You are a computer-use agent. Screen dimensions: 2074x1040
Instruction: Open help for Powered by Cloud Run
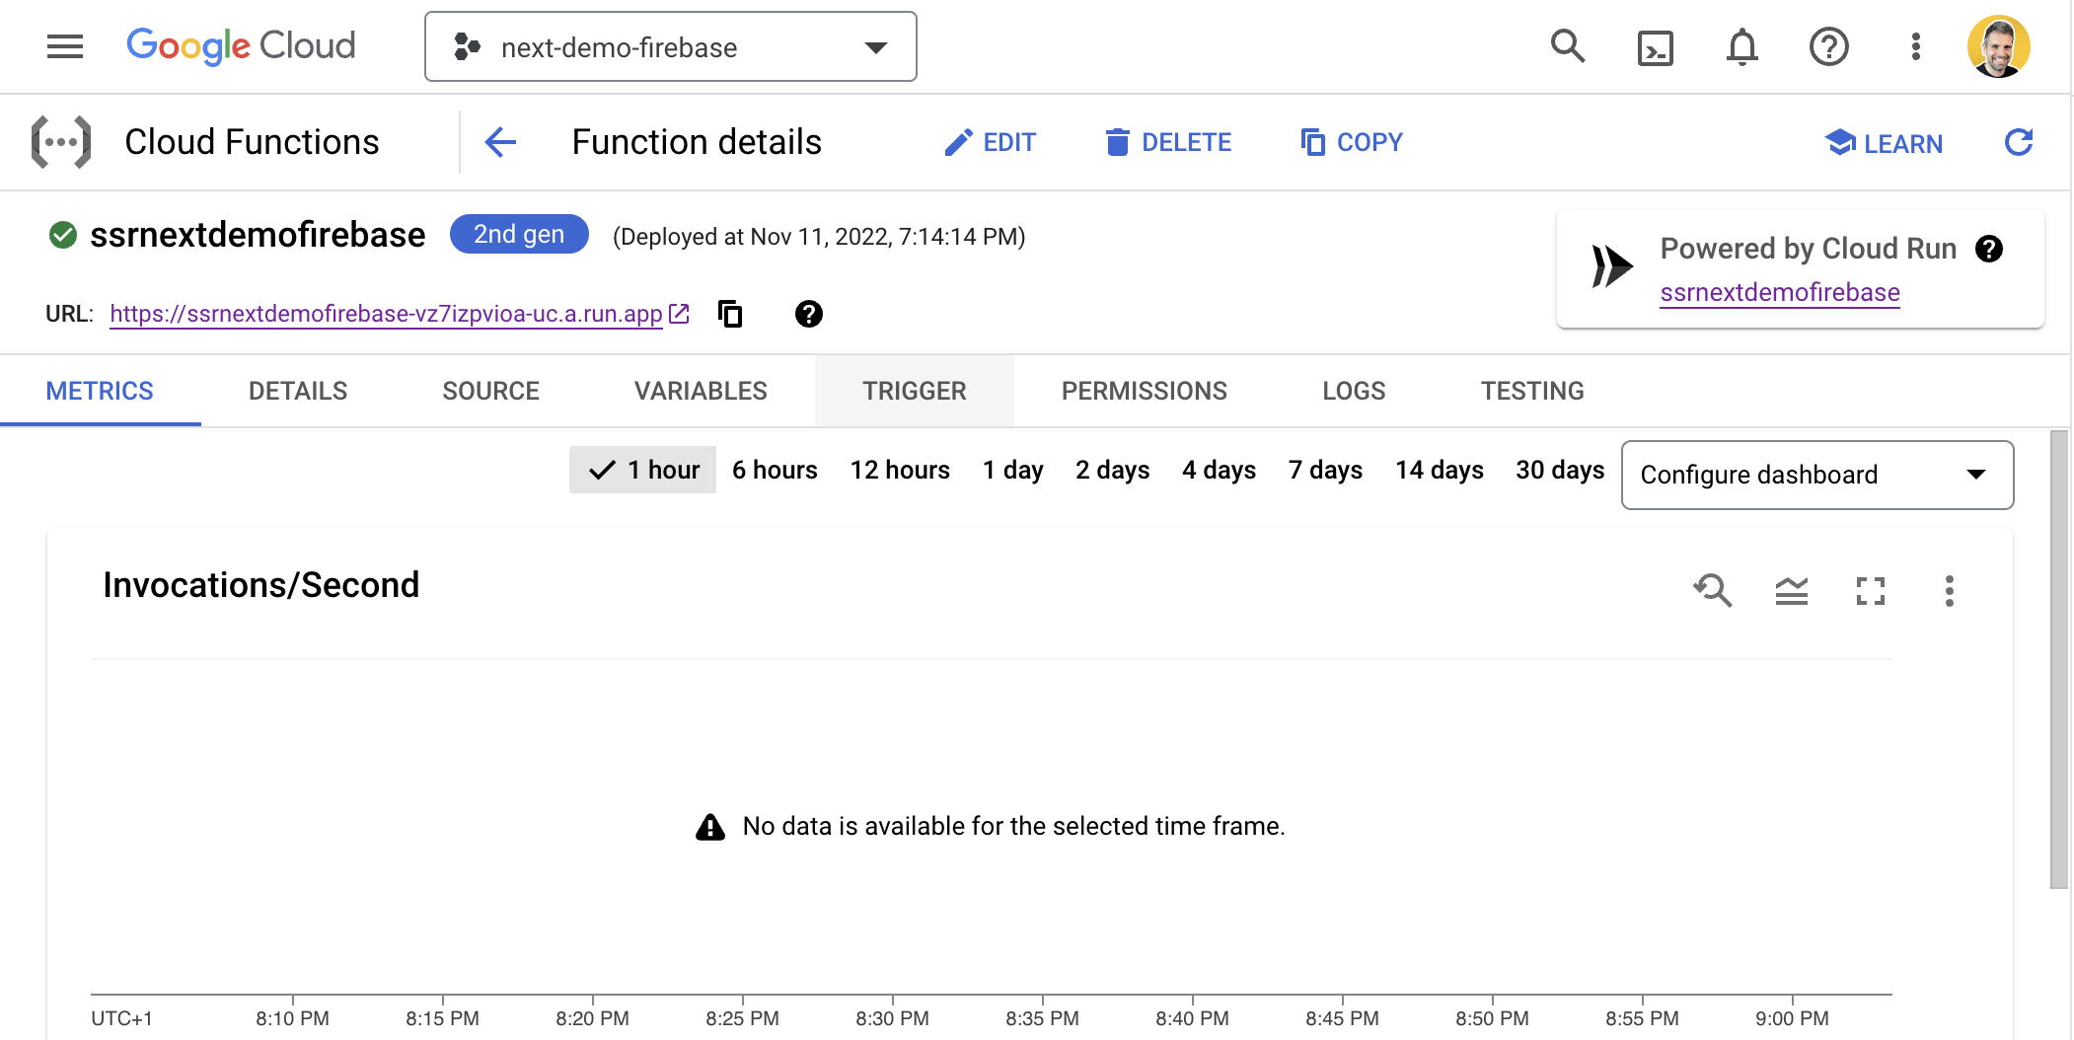coord(1989,249)
